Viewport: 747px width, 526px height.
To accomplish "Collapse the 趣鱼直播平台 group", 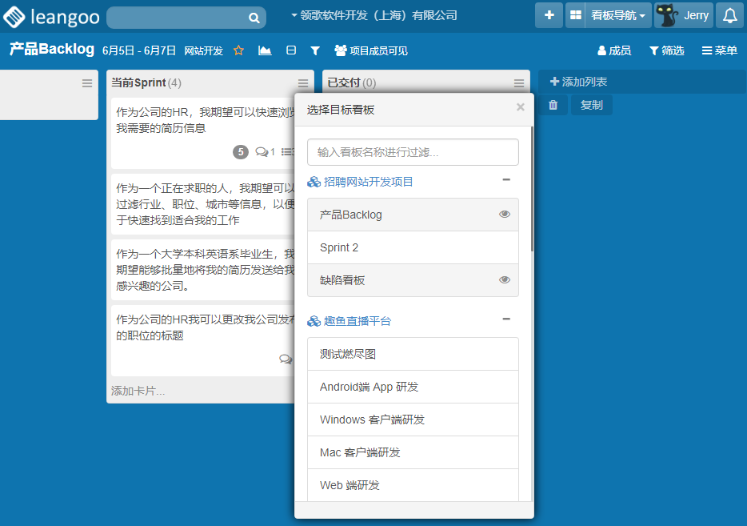I will [x=505, y=319].
